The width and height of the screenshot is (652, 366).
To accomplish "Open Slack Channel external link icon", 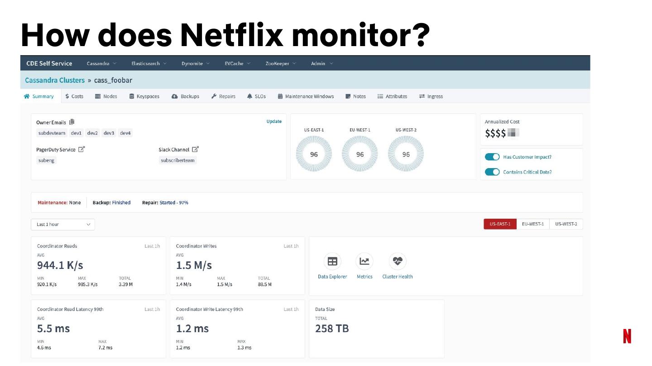I will tap(195, 150).
